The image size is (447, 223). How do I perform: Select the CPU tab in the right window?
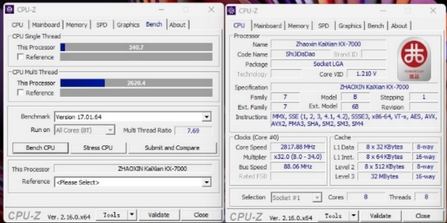239,25
